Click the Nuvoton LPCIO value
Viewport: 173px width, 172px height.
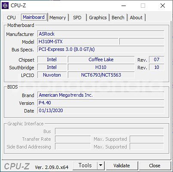coord(52,75)
